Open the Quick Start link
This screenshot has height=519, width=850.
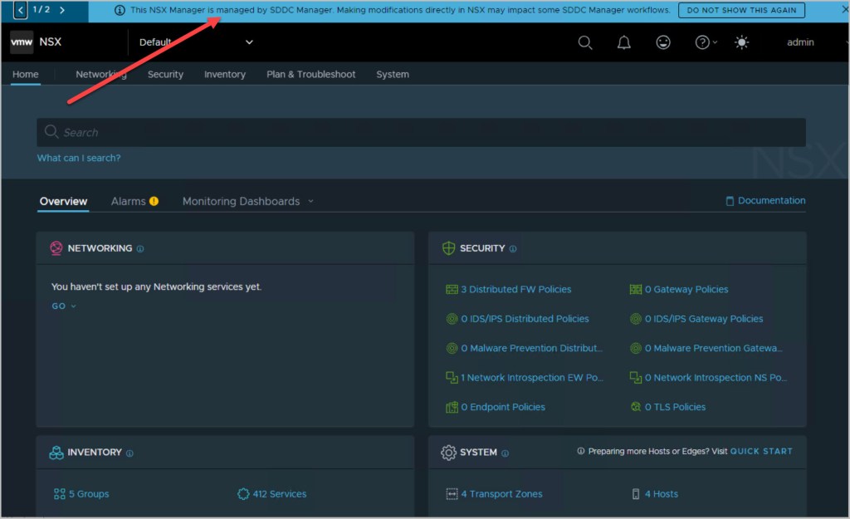(761, 451)
